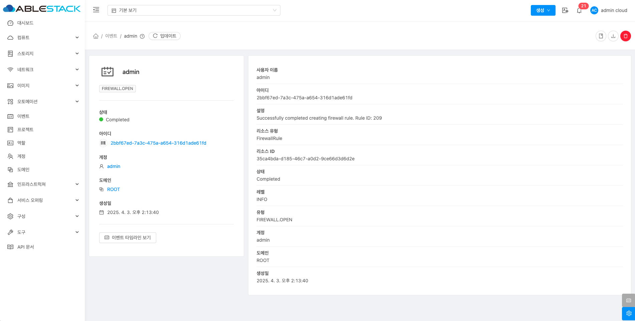Open the notifications bell
The image size is (635, 321).
[x=579, y=11]
